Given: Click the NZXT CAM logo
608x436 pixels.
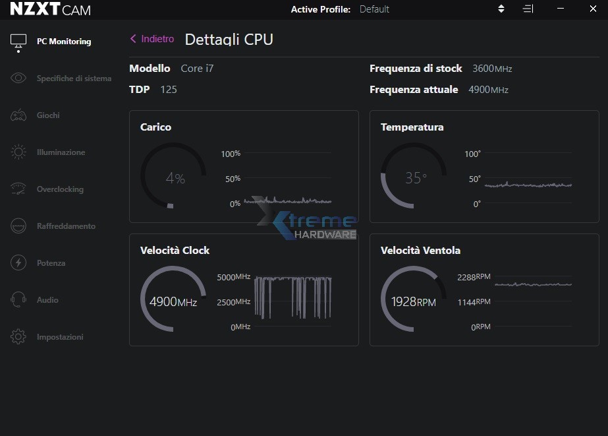Looking at the screenshot, I should coord(50,10).
